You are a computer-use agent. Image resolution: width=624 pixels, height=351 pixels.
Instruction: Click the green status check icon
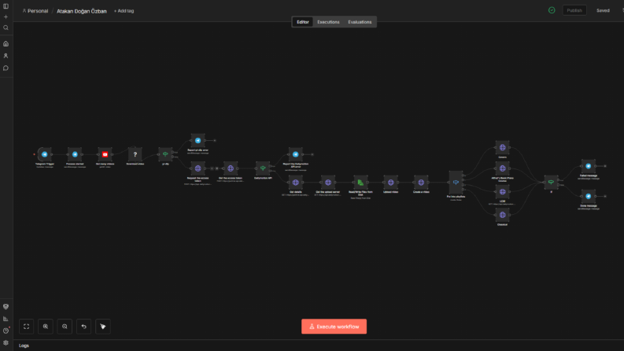[x=552, y=10]
